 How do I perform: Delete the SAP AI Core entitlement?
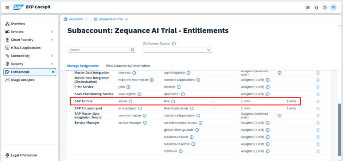318,101
